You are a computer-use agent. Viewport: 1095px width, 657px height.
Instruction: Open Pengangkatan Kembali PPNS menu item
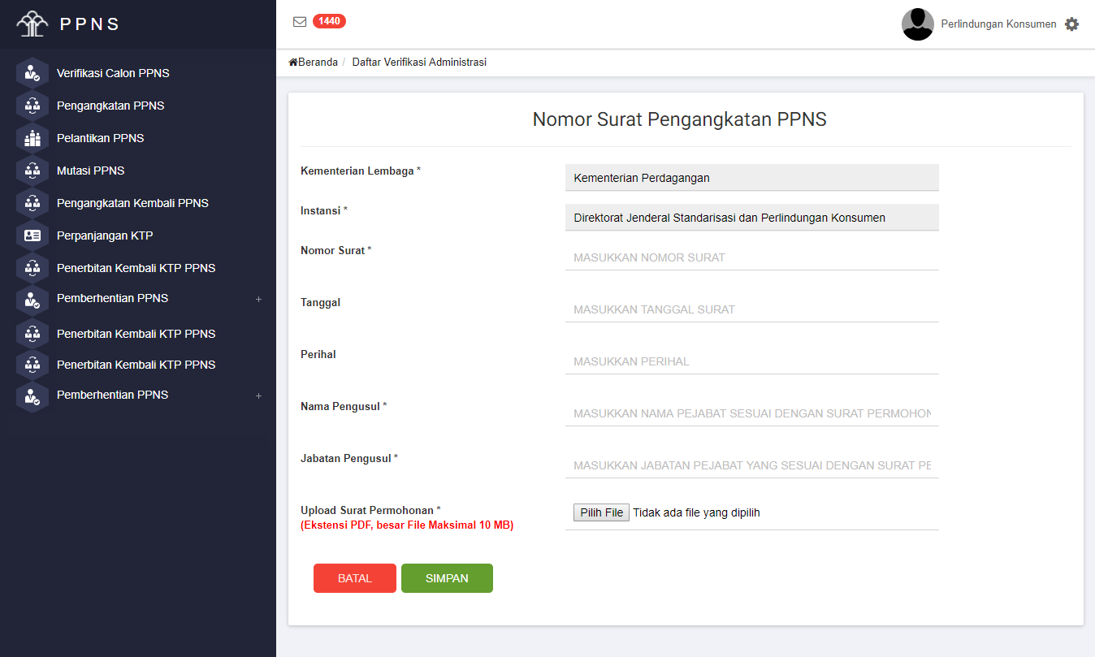click(132, 203)
